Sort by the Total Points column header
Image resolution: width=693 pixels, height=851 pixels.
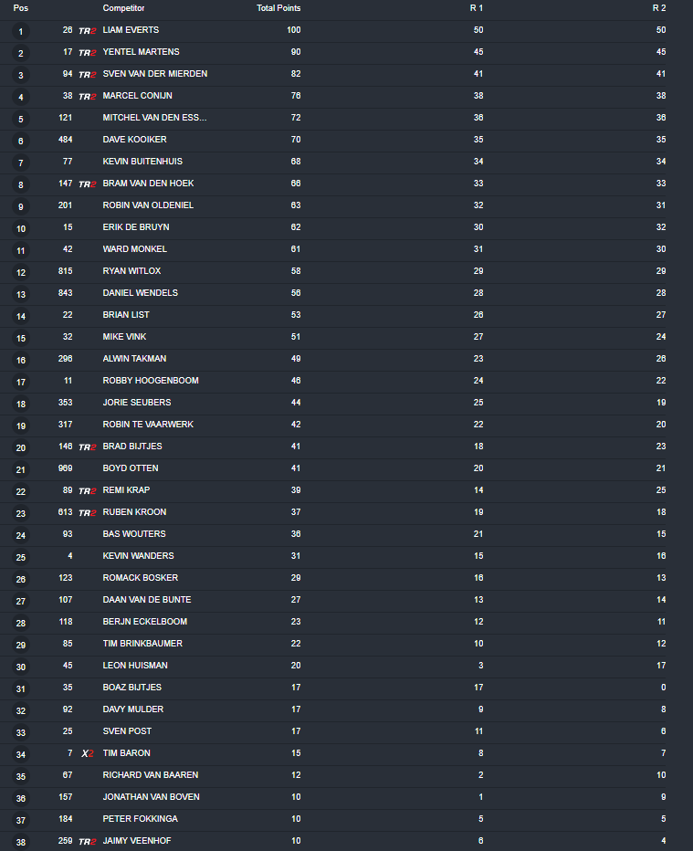click(x=278, y=8)
